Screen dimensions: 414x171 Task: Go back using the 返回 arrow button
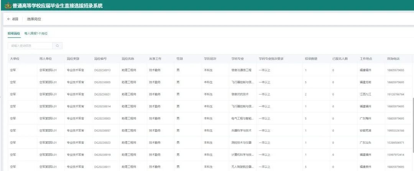coord(13,19)
